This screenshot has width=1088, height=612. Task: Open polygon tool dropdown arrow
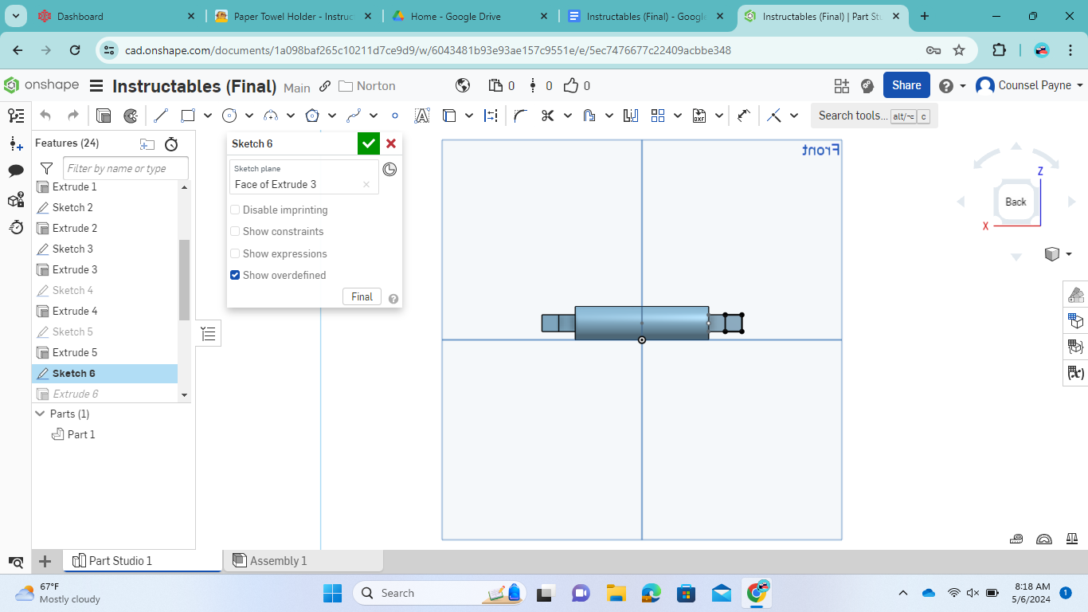point(332,116)
